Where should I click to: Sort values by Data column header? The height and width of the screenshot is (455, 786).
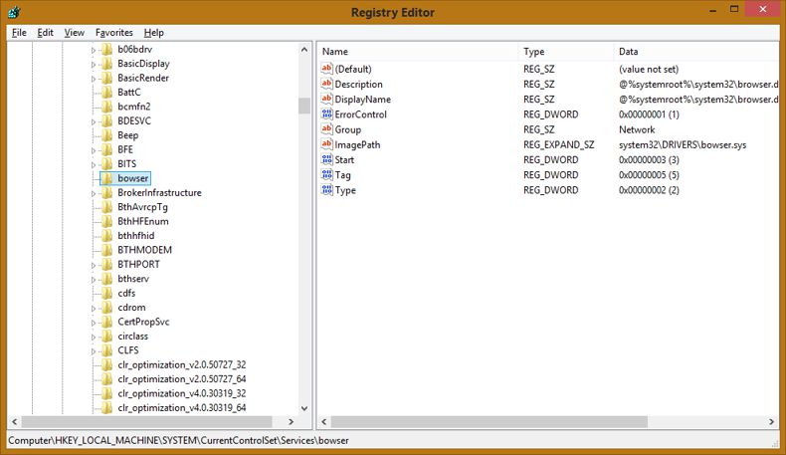pos(696,51)
